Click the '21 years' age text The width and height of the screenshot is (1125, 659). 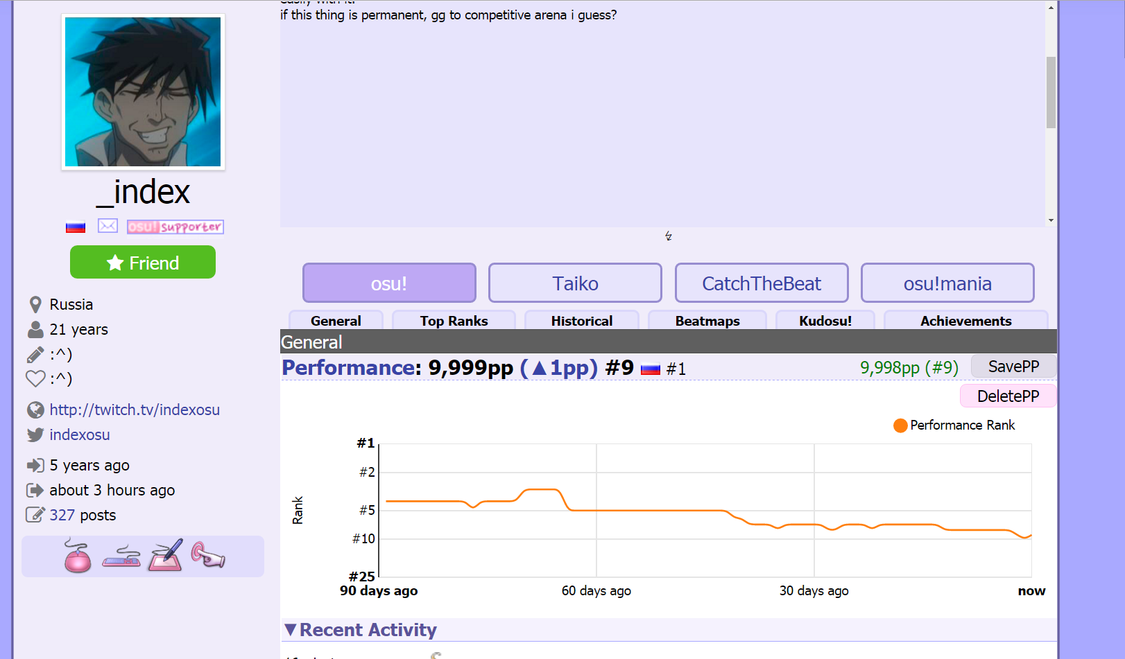[79, 330]
